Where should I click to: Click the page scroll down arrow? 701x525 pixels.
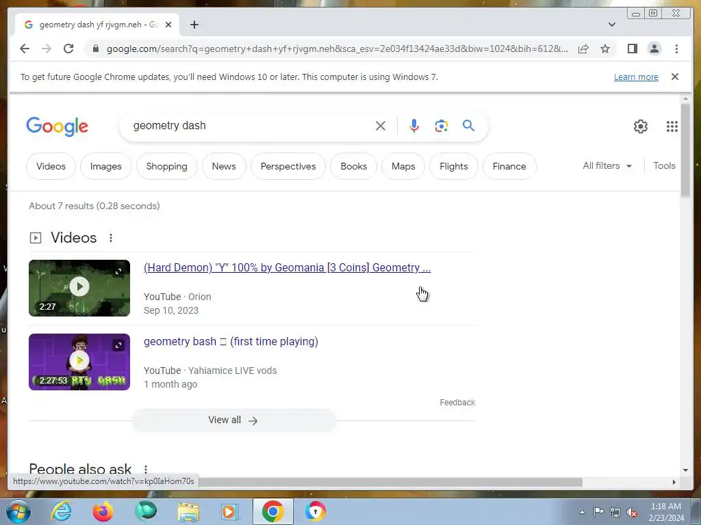(685, 470)
